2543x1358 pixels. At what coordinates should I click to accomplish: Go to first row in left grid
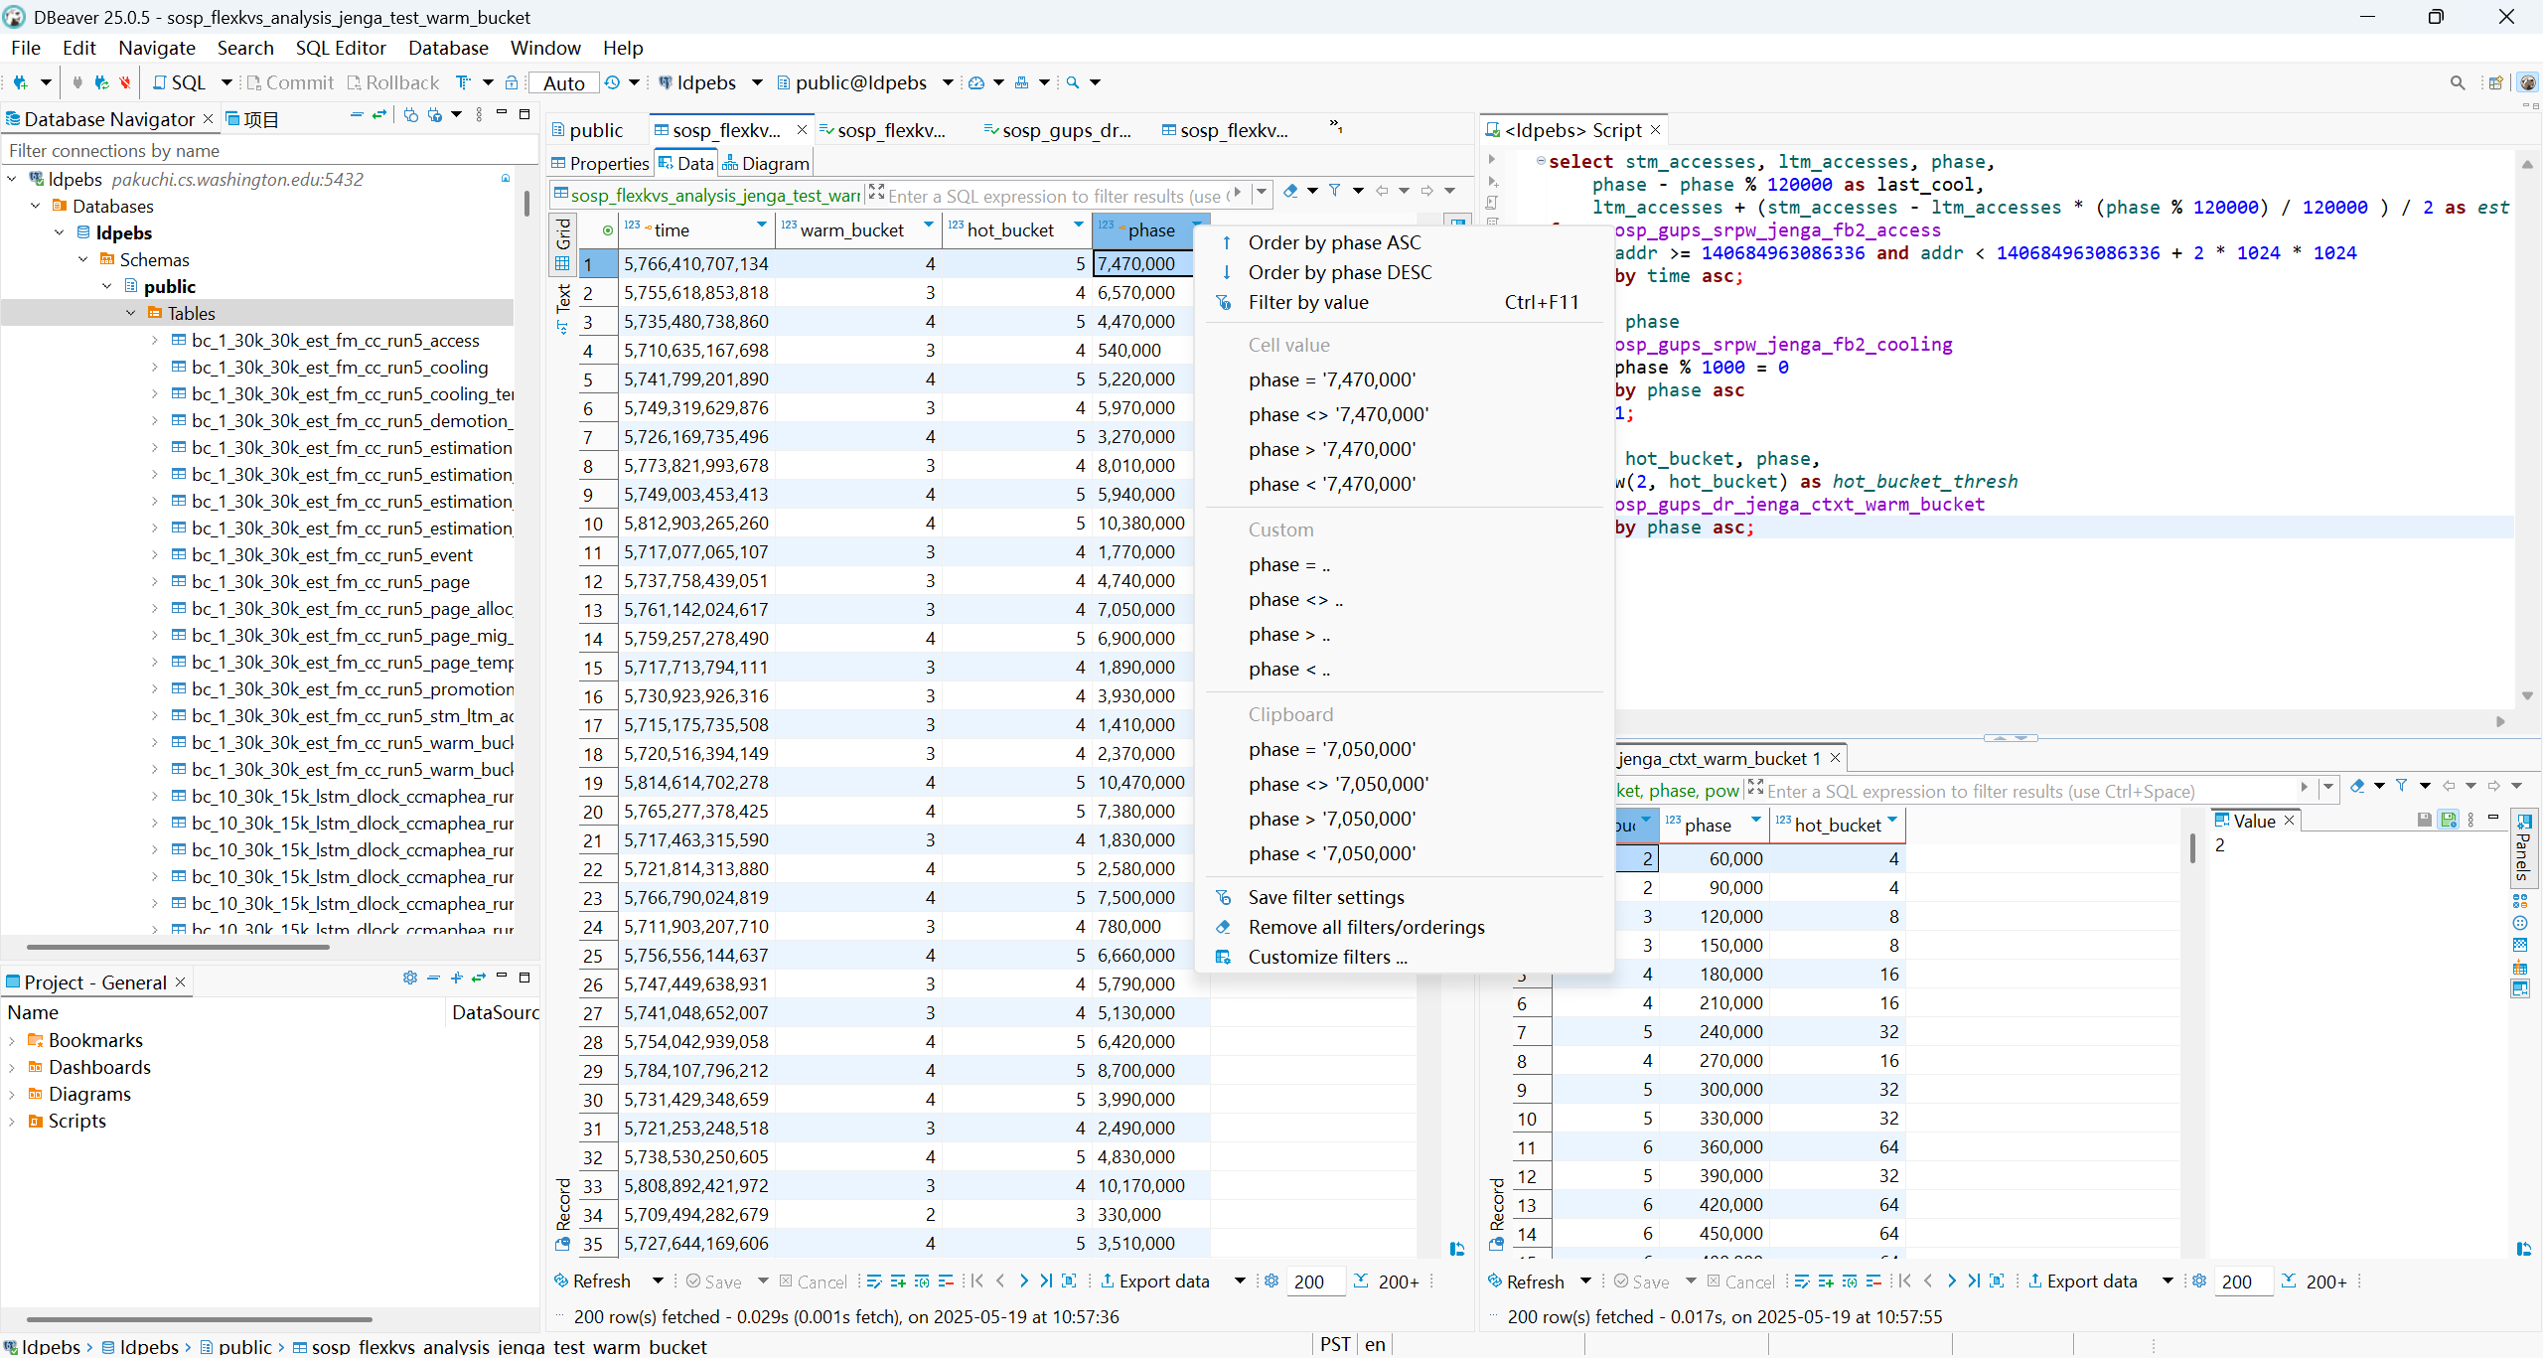click(976, 1282)
